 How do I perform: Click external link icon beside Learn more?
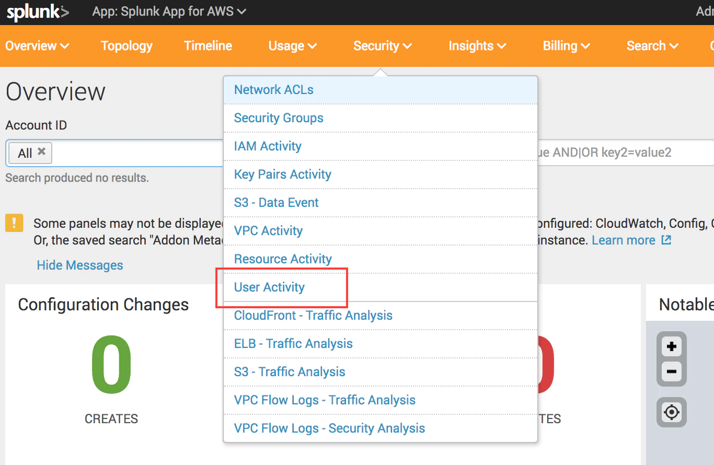(x=666, y=240)
